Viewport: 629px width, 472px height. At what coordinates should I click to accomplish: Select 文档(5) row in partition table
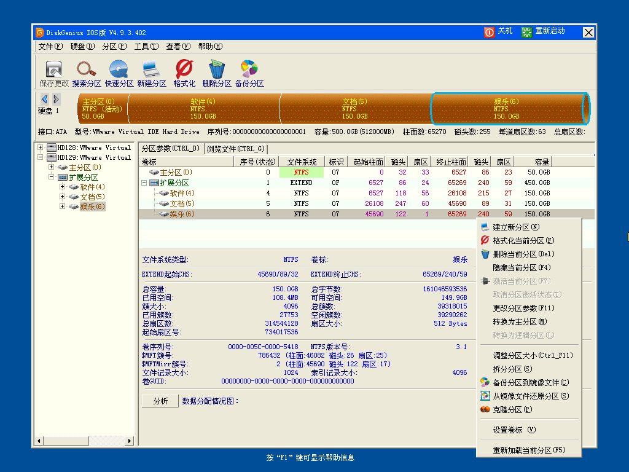point(366,204)
